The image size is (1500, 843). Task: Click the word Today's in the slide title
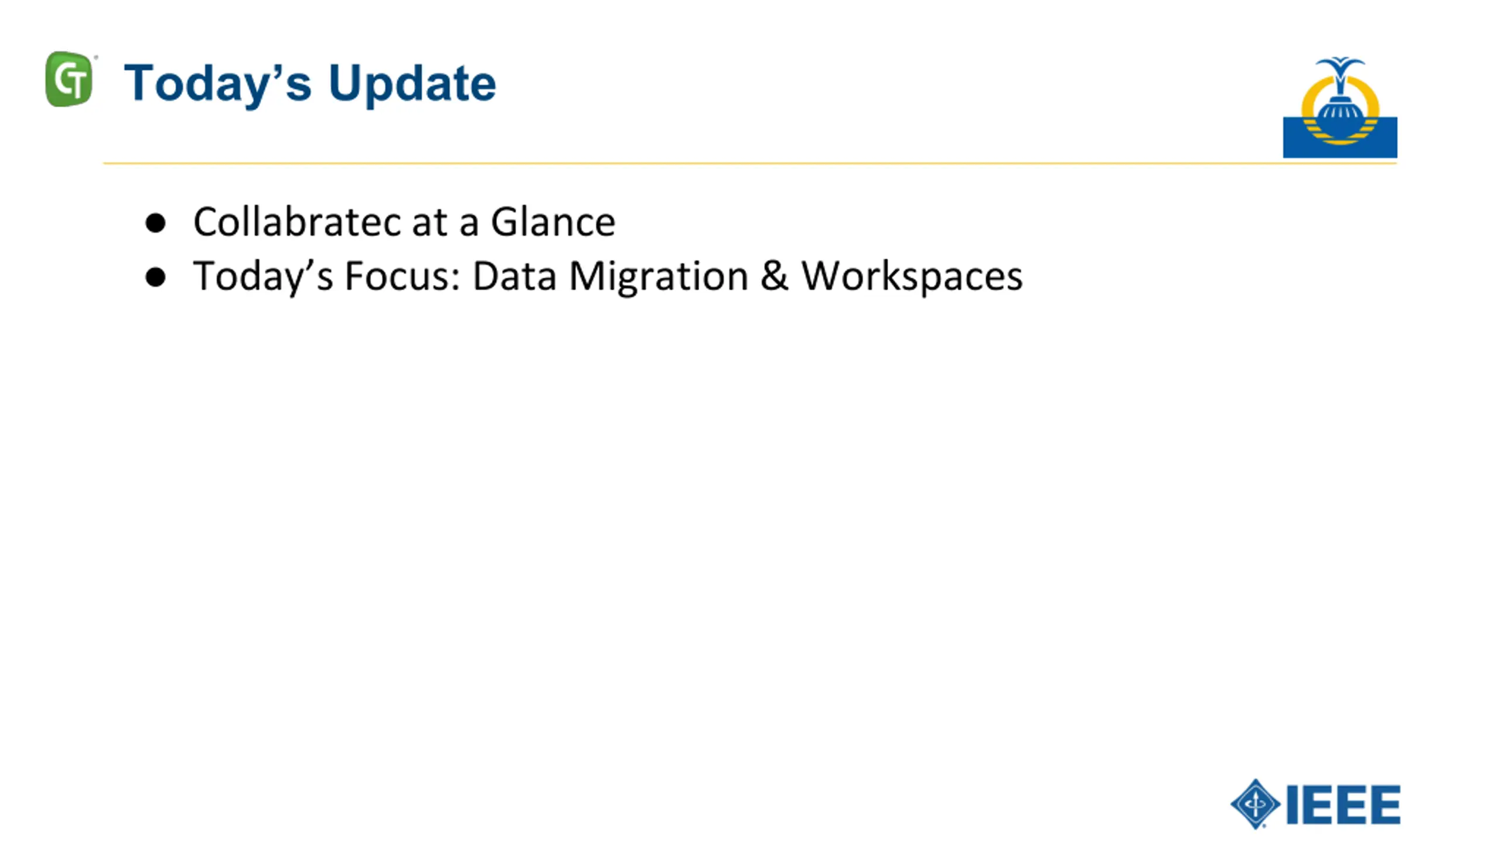217,84
